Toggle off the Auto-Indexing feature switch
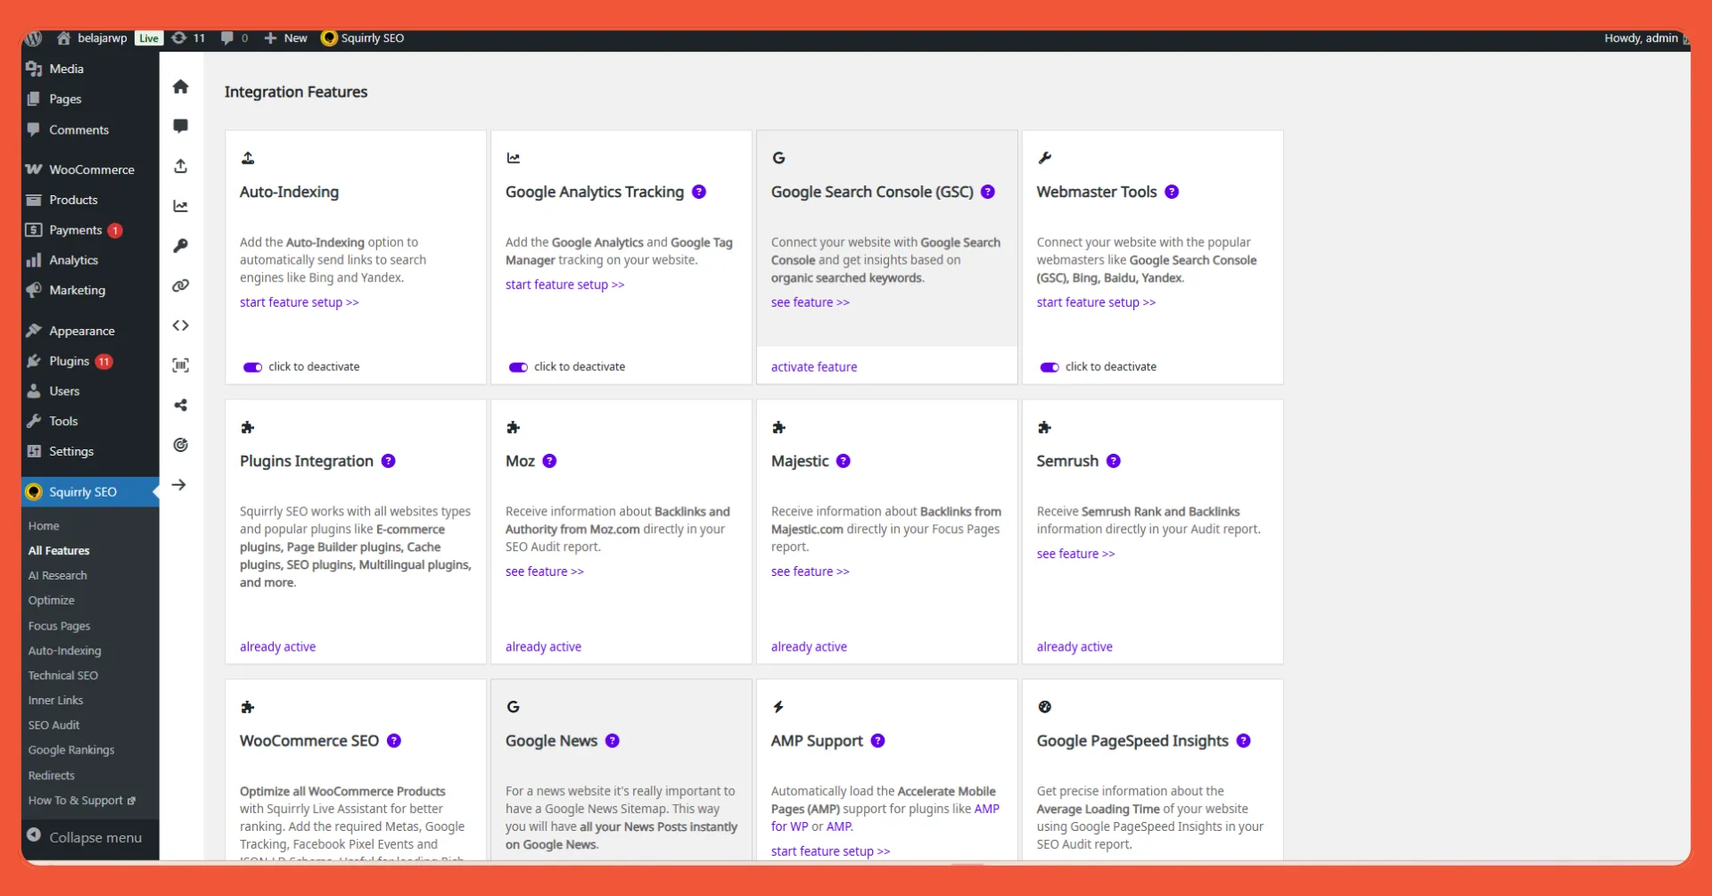The width and height of the screenshot is (1712, 896). point(252,367)
